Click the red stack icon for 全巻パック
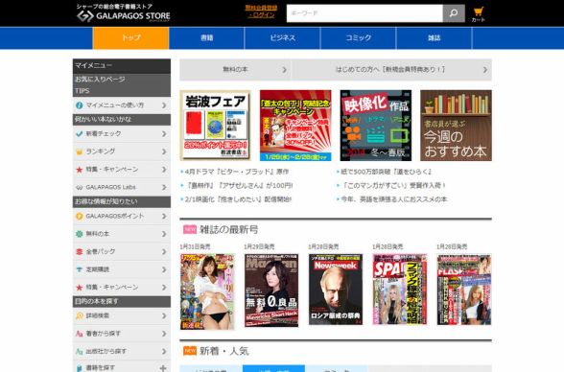Screen dimensions: 564x372 79,251
